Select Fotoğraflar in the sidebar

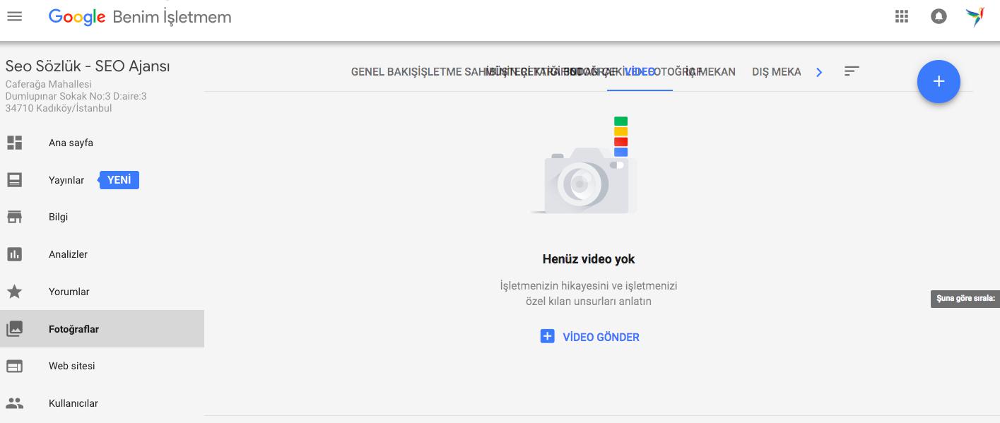pos(73,329)
